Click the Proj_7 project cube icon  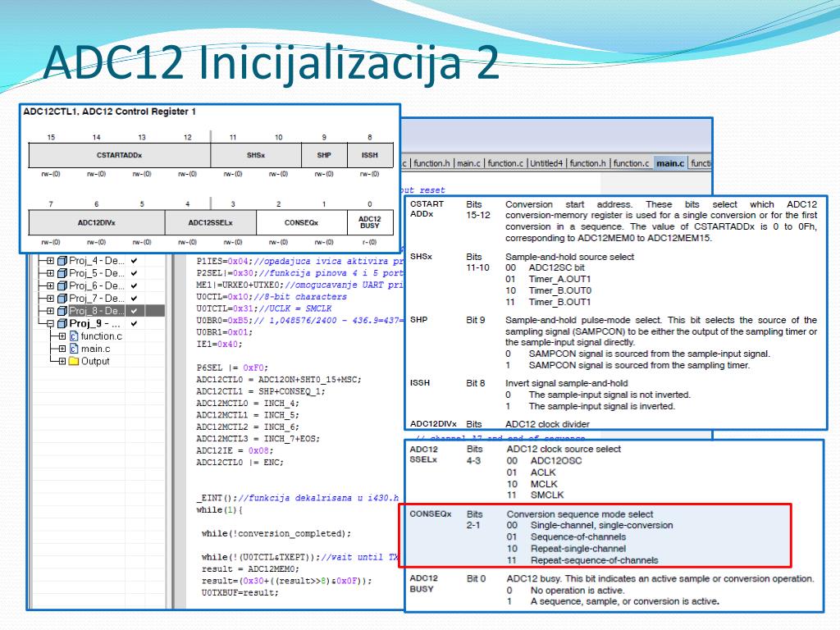coord(62,299)
